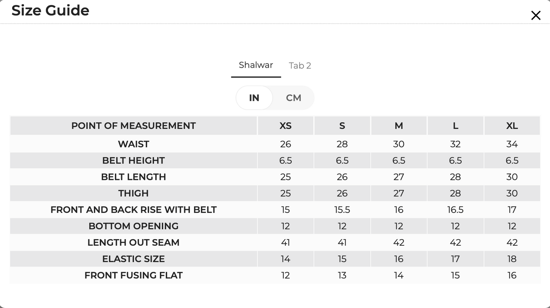Click the S size column header
The image size is (550, 308).
pos(342,126)
